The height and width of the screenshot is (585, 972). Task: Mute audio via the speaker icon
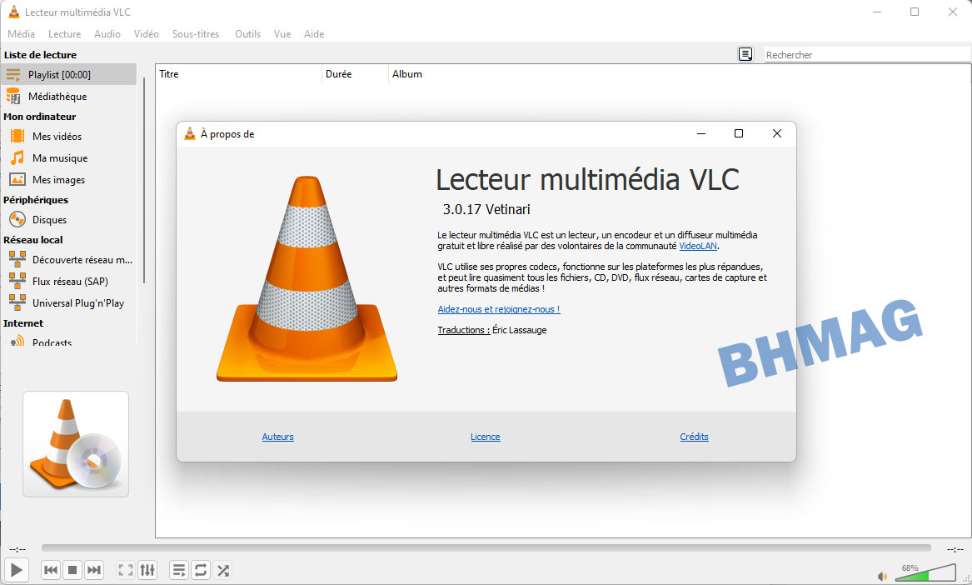point(883,577)
